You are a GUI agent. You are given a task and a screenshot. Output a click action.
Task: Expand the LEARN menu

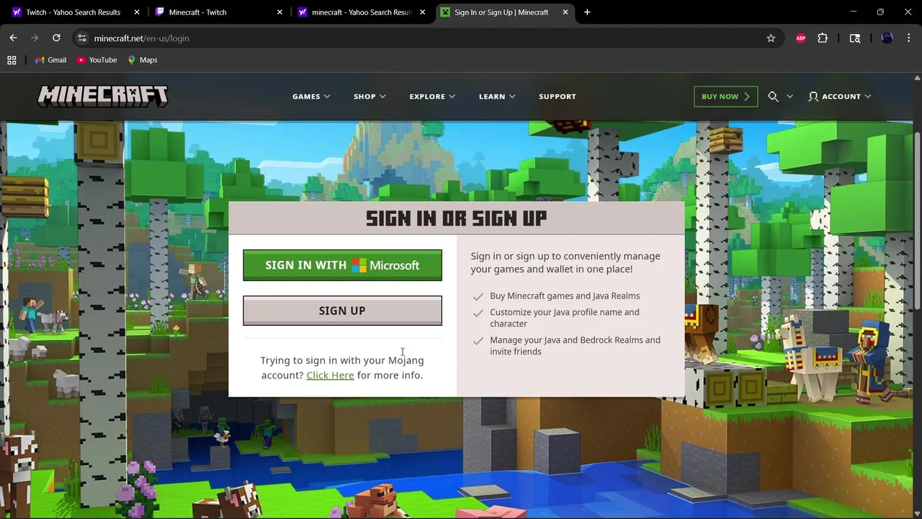(497, 97)
